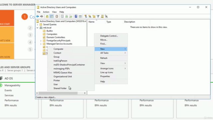
Task: Create a new Computer object
Action: [x=71, y=49]
